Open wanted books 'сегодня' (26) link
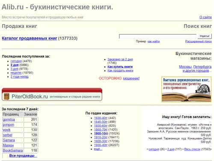The width and height of the screenshot is (214, 161). 154,149
